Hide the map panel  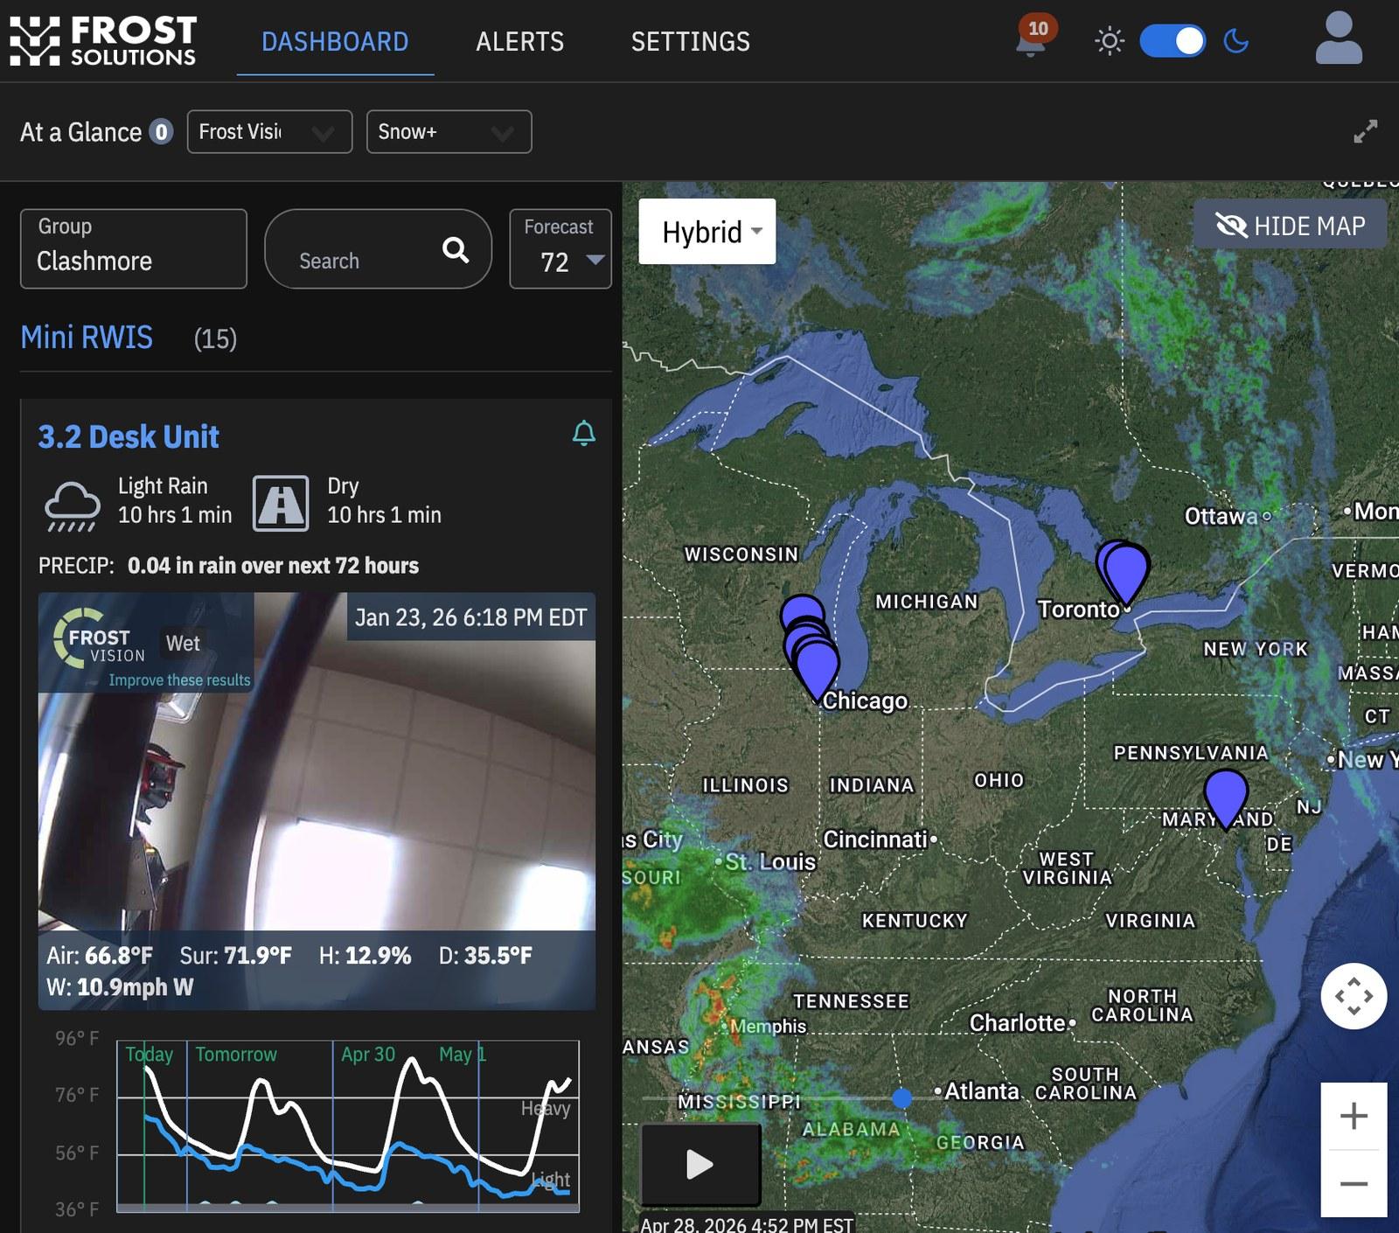(1290, 226)
